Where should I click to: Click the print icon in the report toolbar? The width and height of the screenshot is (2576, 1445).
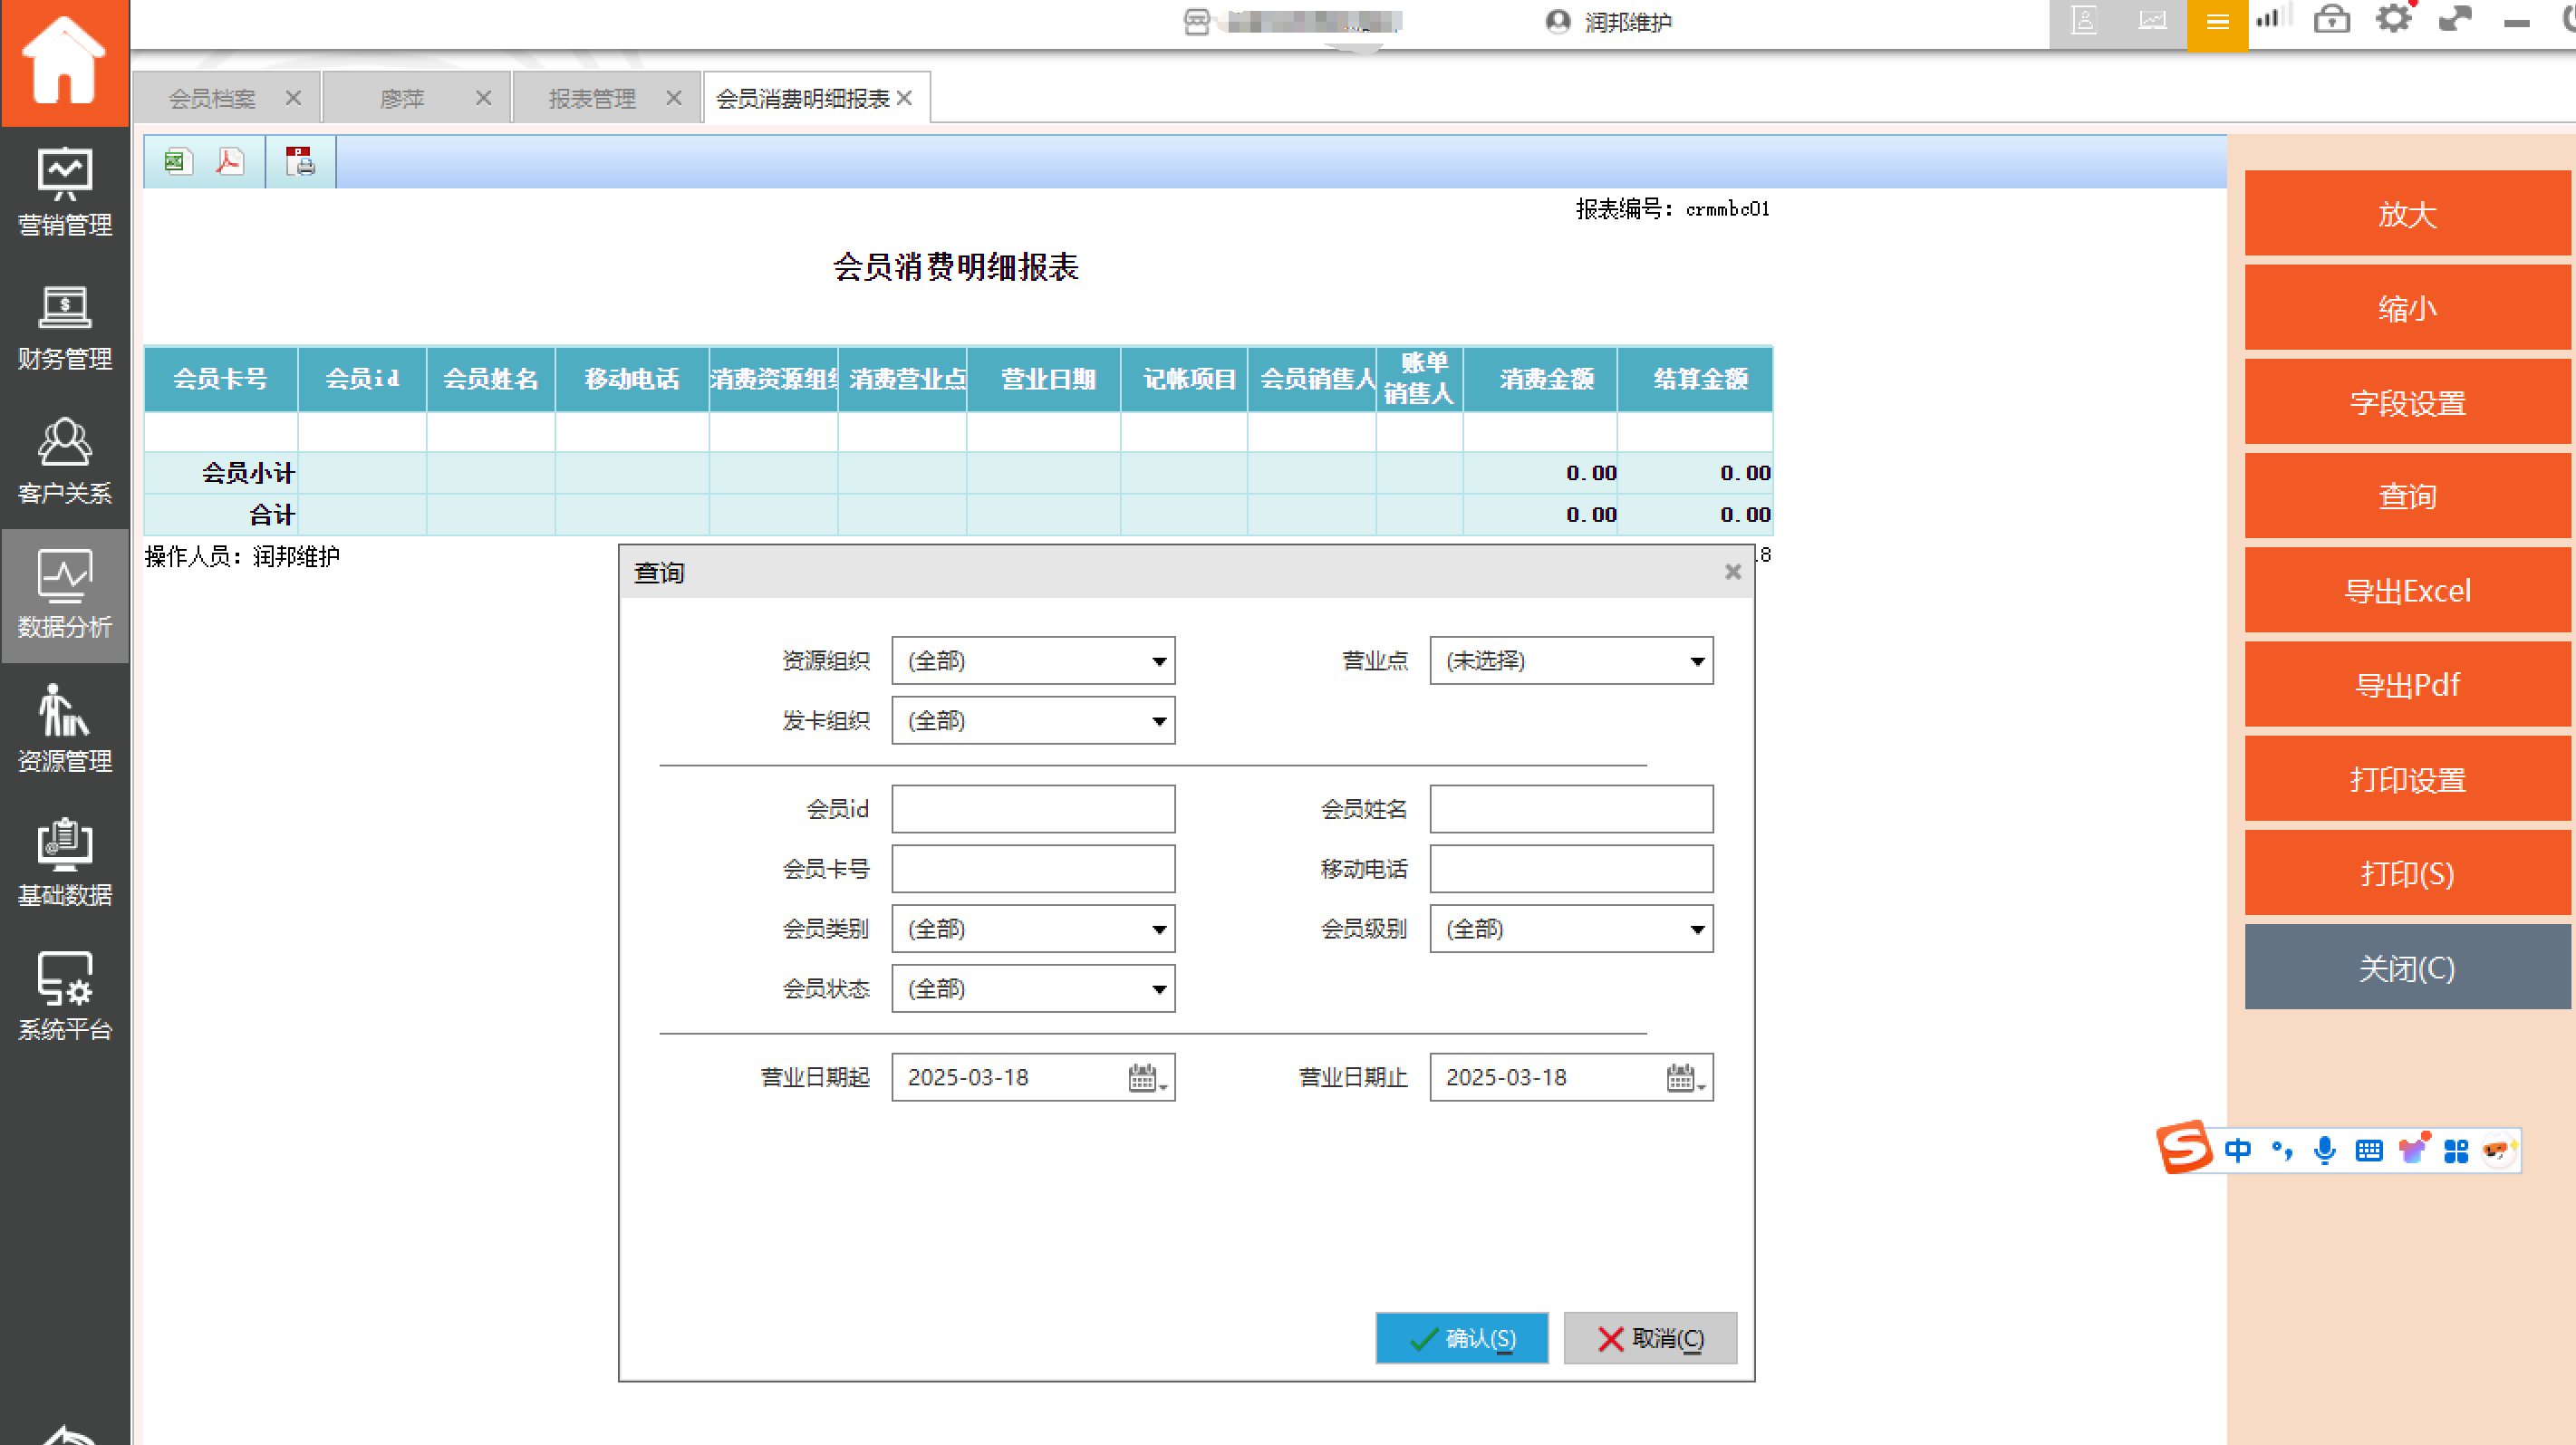(300, 161)
